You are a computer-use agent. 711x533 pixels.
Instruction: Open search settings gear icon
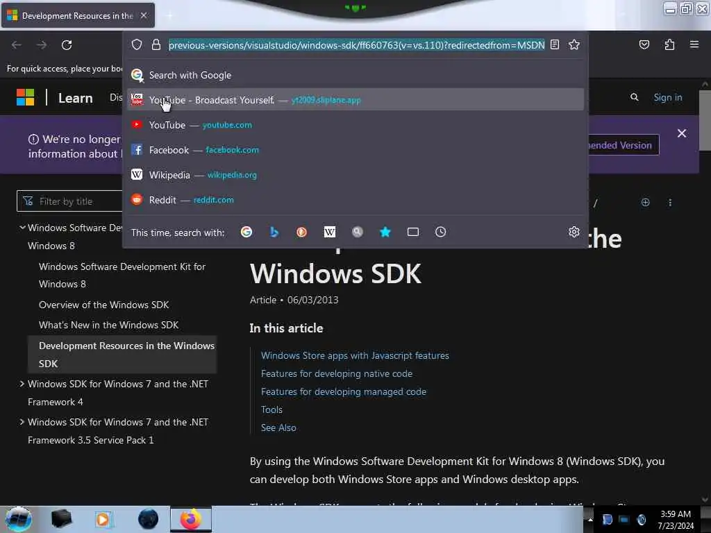click(x=574, y=232)
